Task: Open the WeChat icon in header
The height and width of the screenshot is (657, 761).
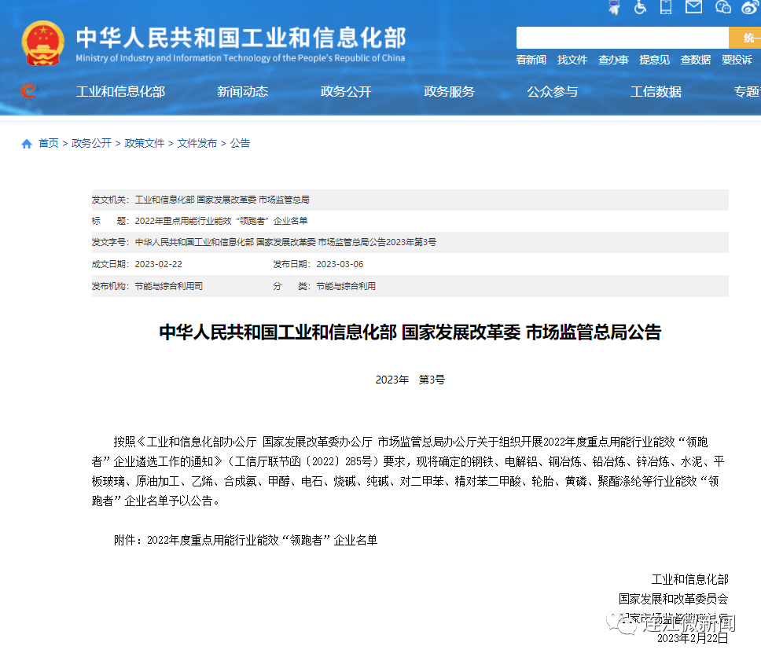Action: coord(722,7)
